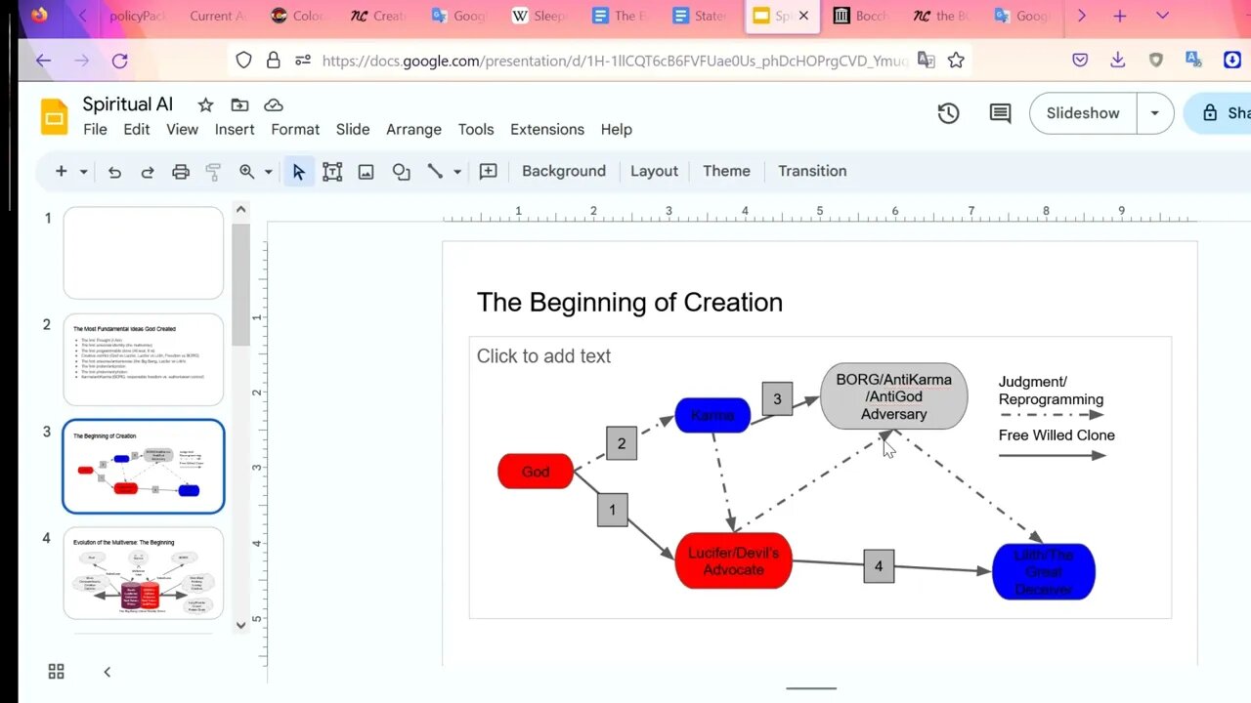The width and height of the screenshot is (1251, 703).
Task: Click the Zoom magnifier tool
Action: (247, 172)
